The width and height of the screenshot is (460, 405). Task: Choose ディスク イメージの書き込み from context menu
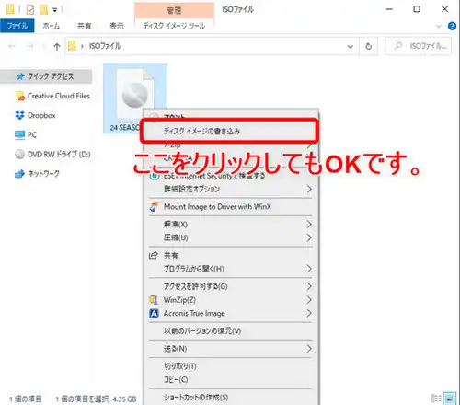click(x=229, y=132)
